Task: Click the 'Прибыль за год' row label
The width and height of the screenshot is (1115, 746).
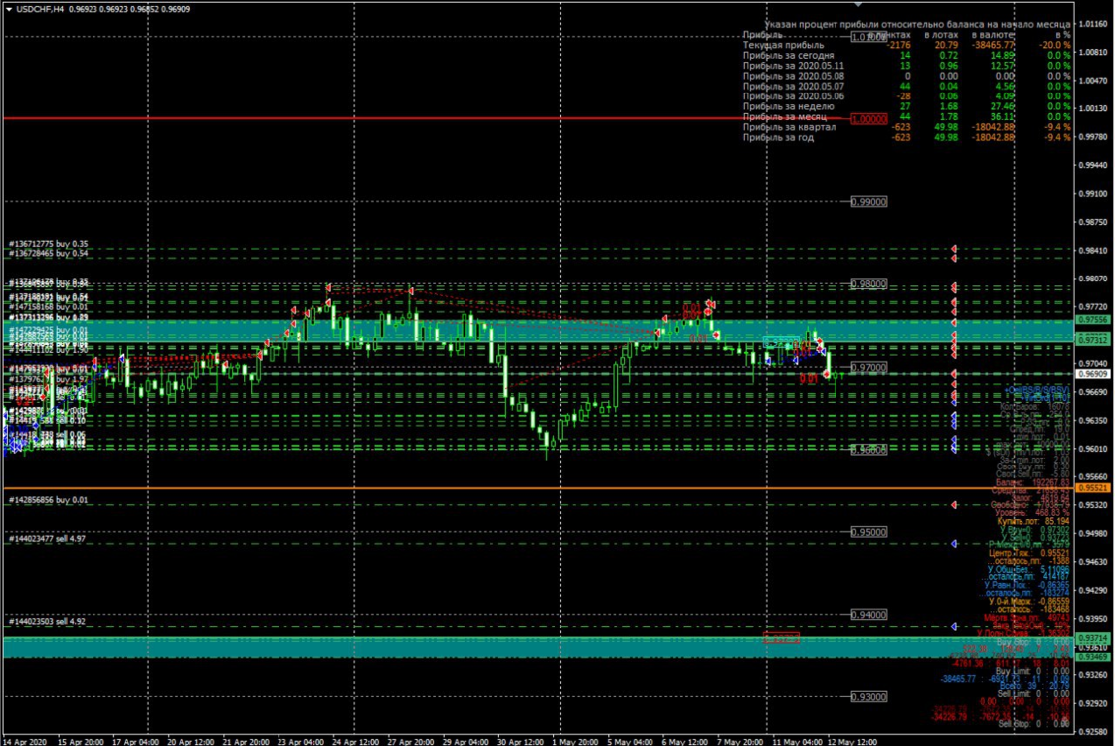Action: (778, 137)
